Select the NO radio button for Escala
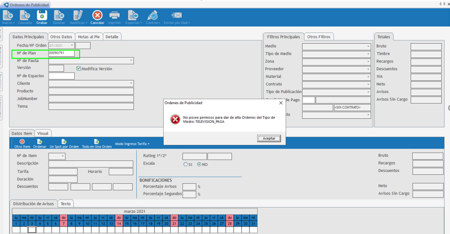450x234 pixels. (199, 164)
